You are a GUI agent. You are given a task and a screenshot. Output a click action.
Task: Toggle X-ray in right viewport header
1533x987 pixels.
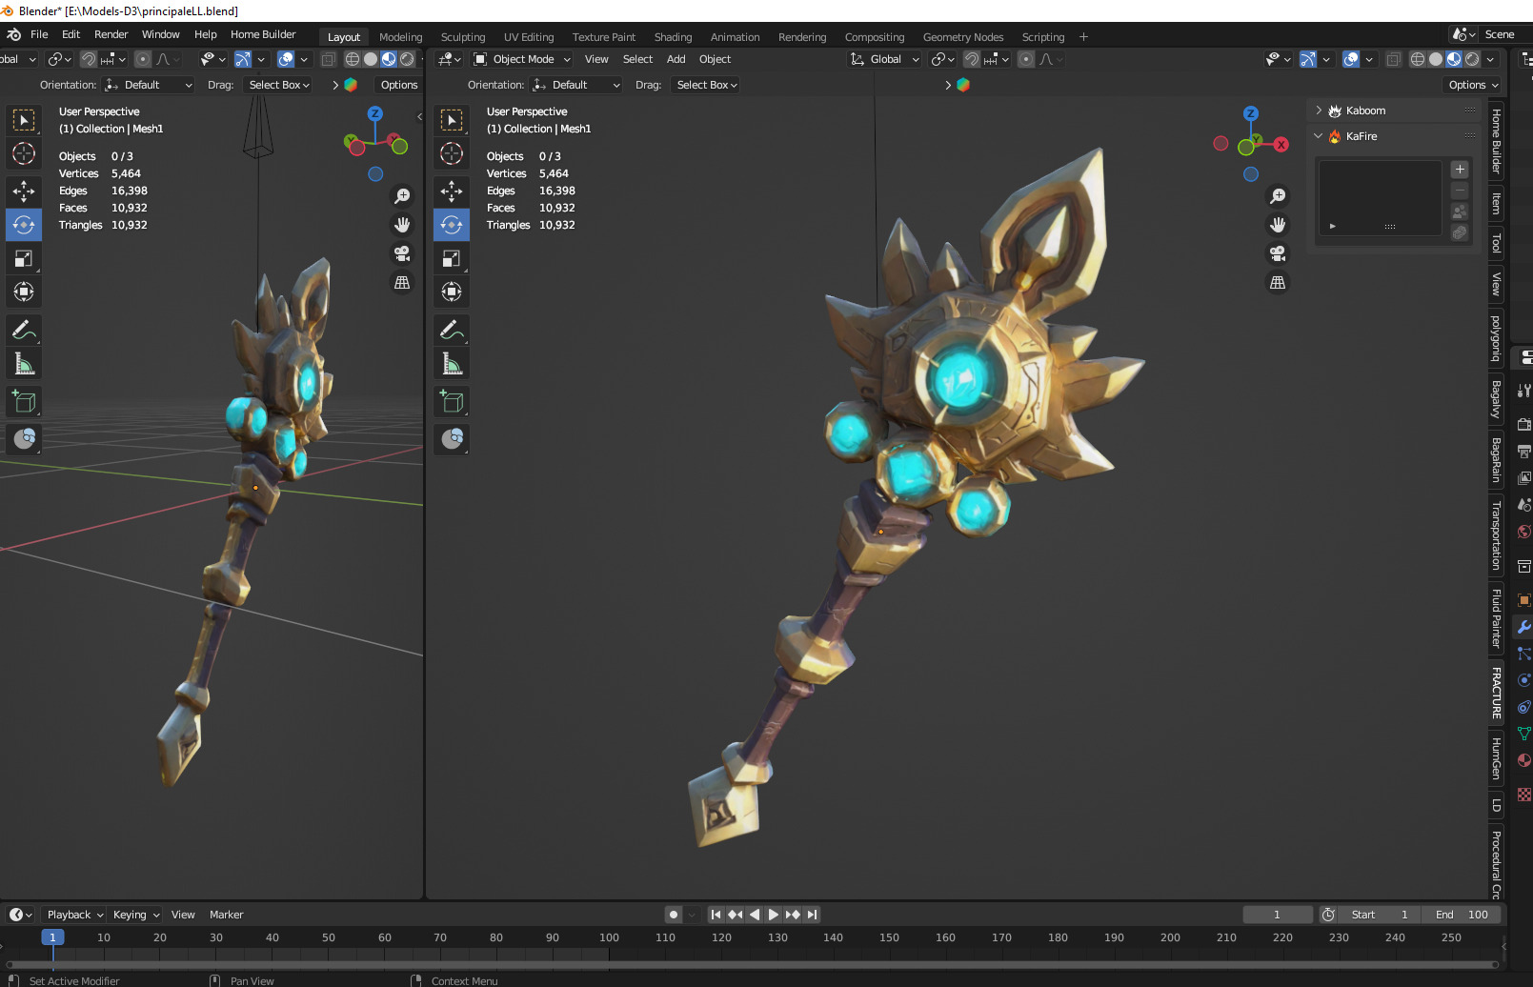tap(1393, 59)
